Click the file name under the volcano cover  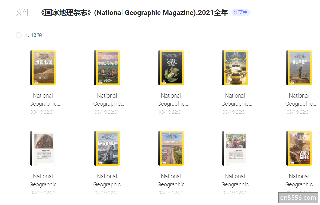[45, 180]
